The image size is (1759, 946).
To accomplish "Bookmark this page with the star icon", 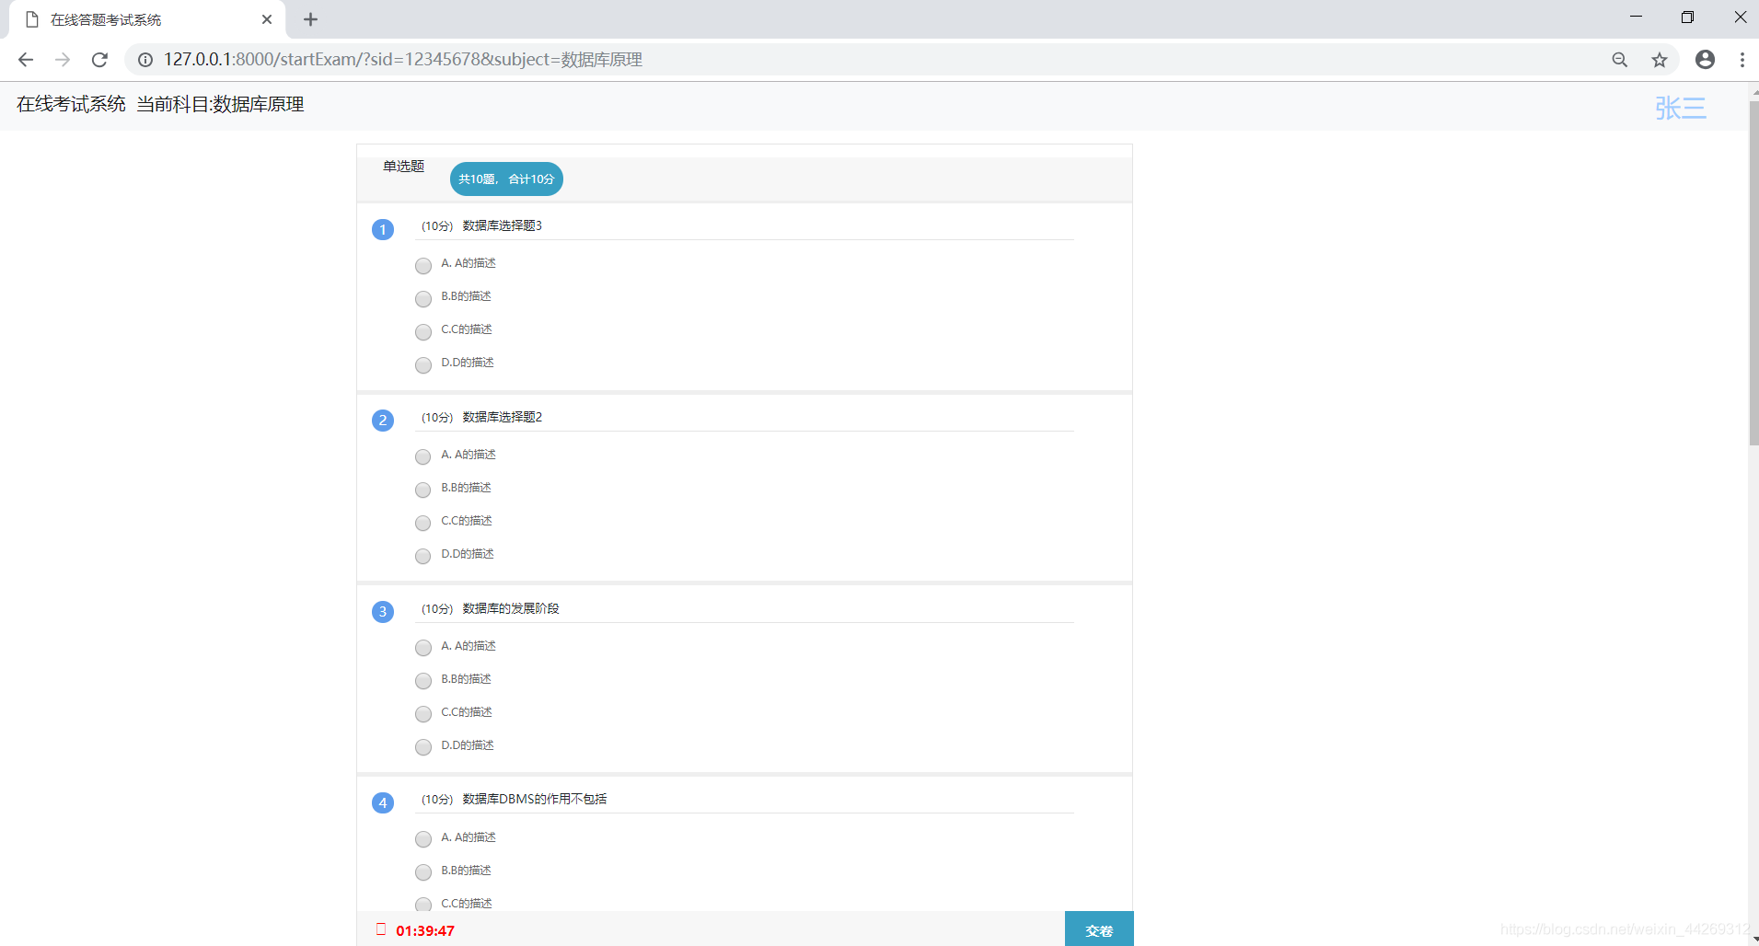I will 1660,59.
